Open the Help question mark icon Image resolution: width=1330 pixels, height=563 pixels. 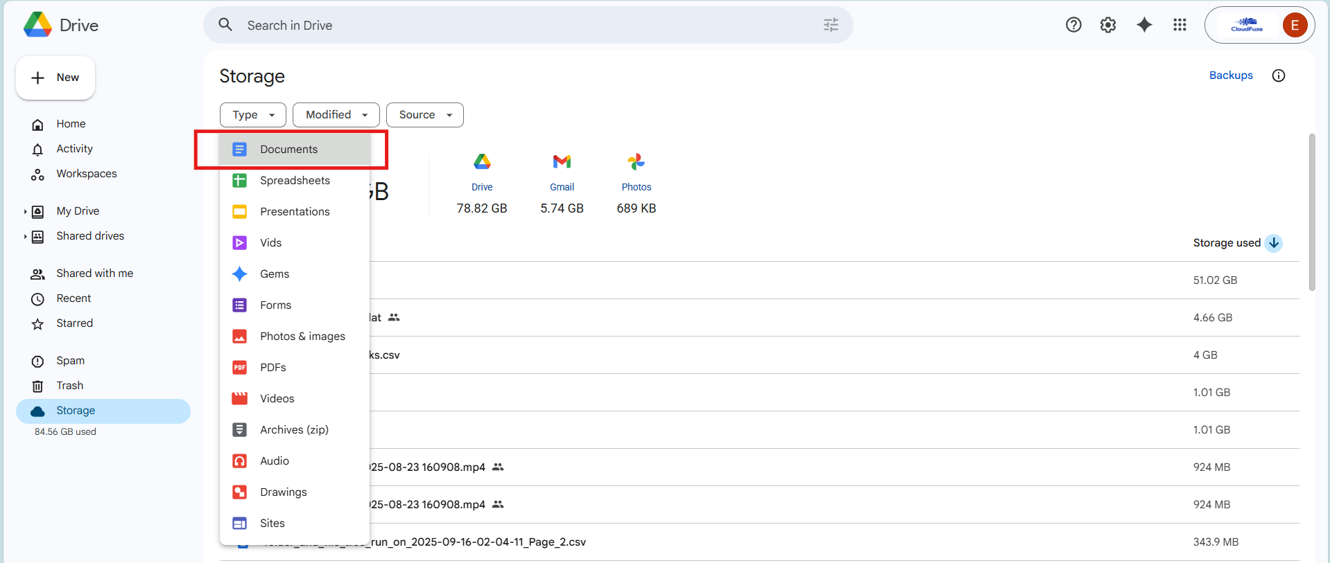pyautogui.click(x=1073, y=25)
